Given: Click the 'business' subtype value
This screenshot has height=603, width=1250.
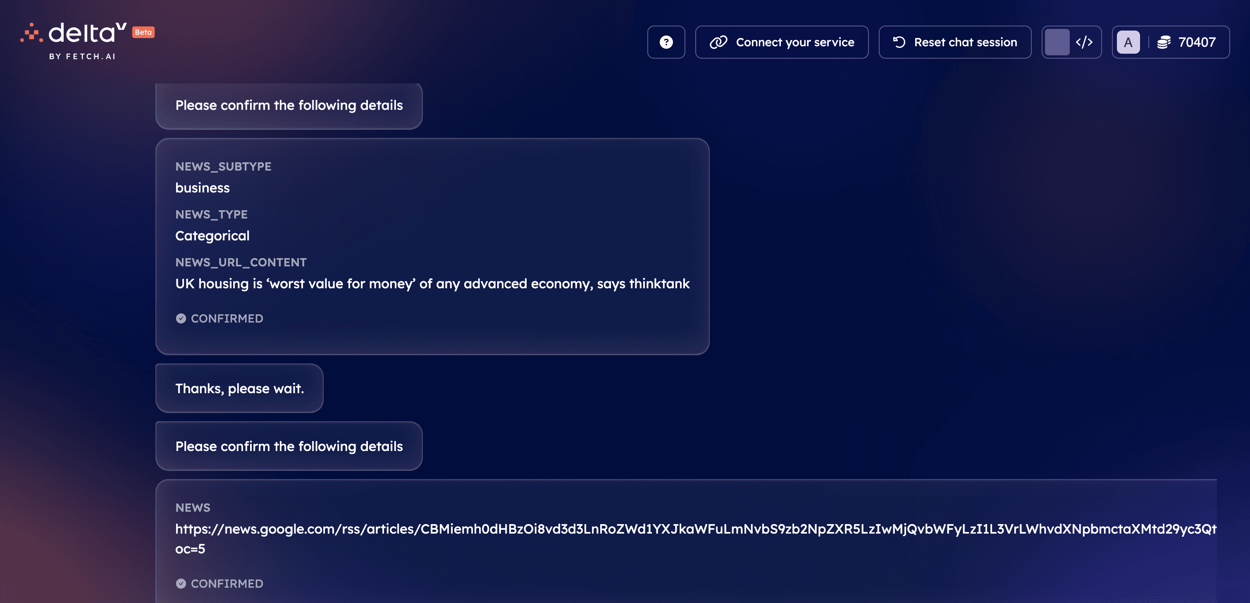Looking at the screenshot, I should (203, 188).
